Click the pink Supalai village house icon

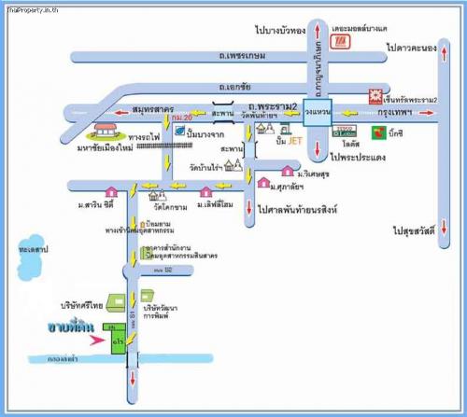(263, 182)
